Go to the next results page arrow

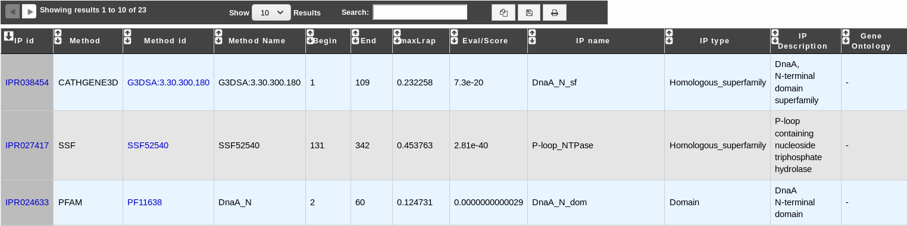coord(29,11)
